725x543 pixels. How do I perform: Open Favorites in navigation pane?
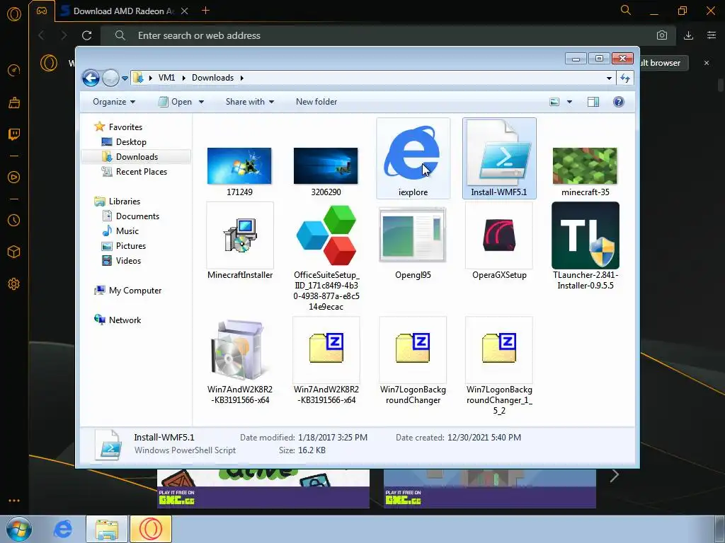pyautogui.click(x=125, y=127)
